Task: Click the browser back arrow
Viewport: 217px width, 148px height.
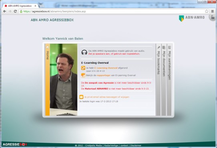Action: [x=4, y=11]
